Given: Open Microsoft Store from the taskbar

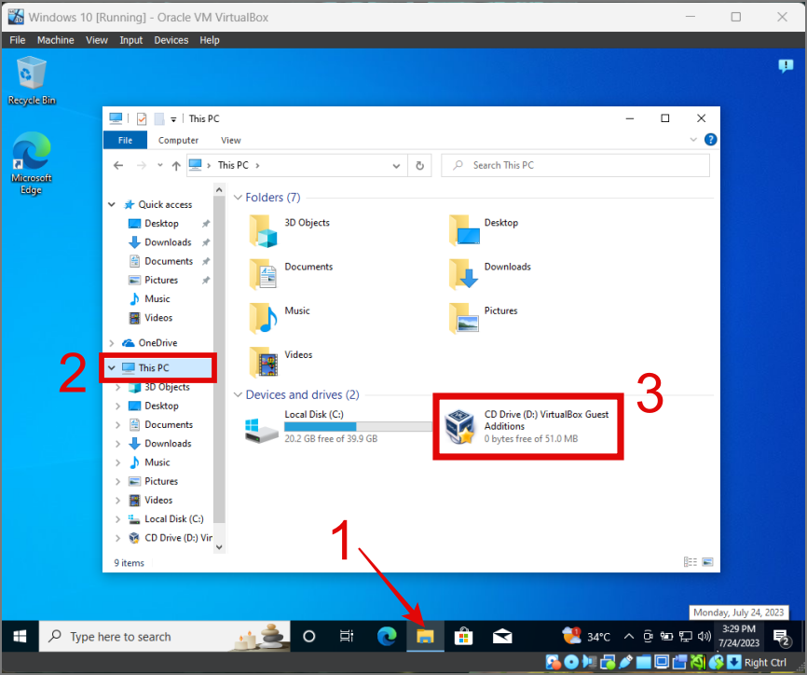Looking at the screenshot, I should click(x=463, y=637).
